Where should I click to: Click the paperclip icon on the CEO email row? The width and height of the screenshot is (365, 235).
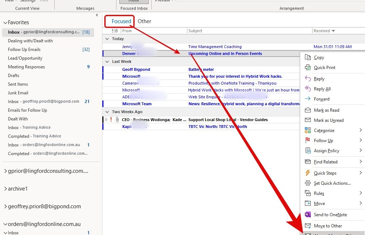(x=117, y=120)
